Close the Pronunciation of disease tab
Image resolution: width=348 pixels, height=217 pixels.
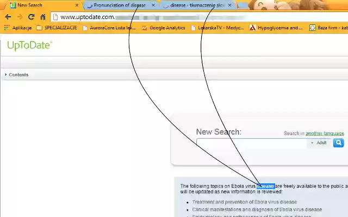click(x=153, y=5)
